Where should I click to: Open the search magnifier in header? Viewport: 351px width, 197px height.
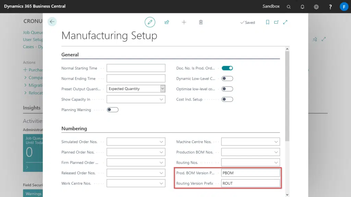click(289, 6)
